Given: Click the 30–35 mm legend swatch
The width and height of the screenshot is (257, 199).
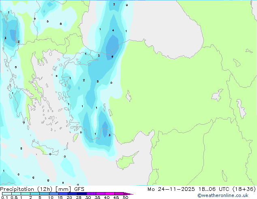Looking at the screenshot, I should click(91, 194).
